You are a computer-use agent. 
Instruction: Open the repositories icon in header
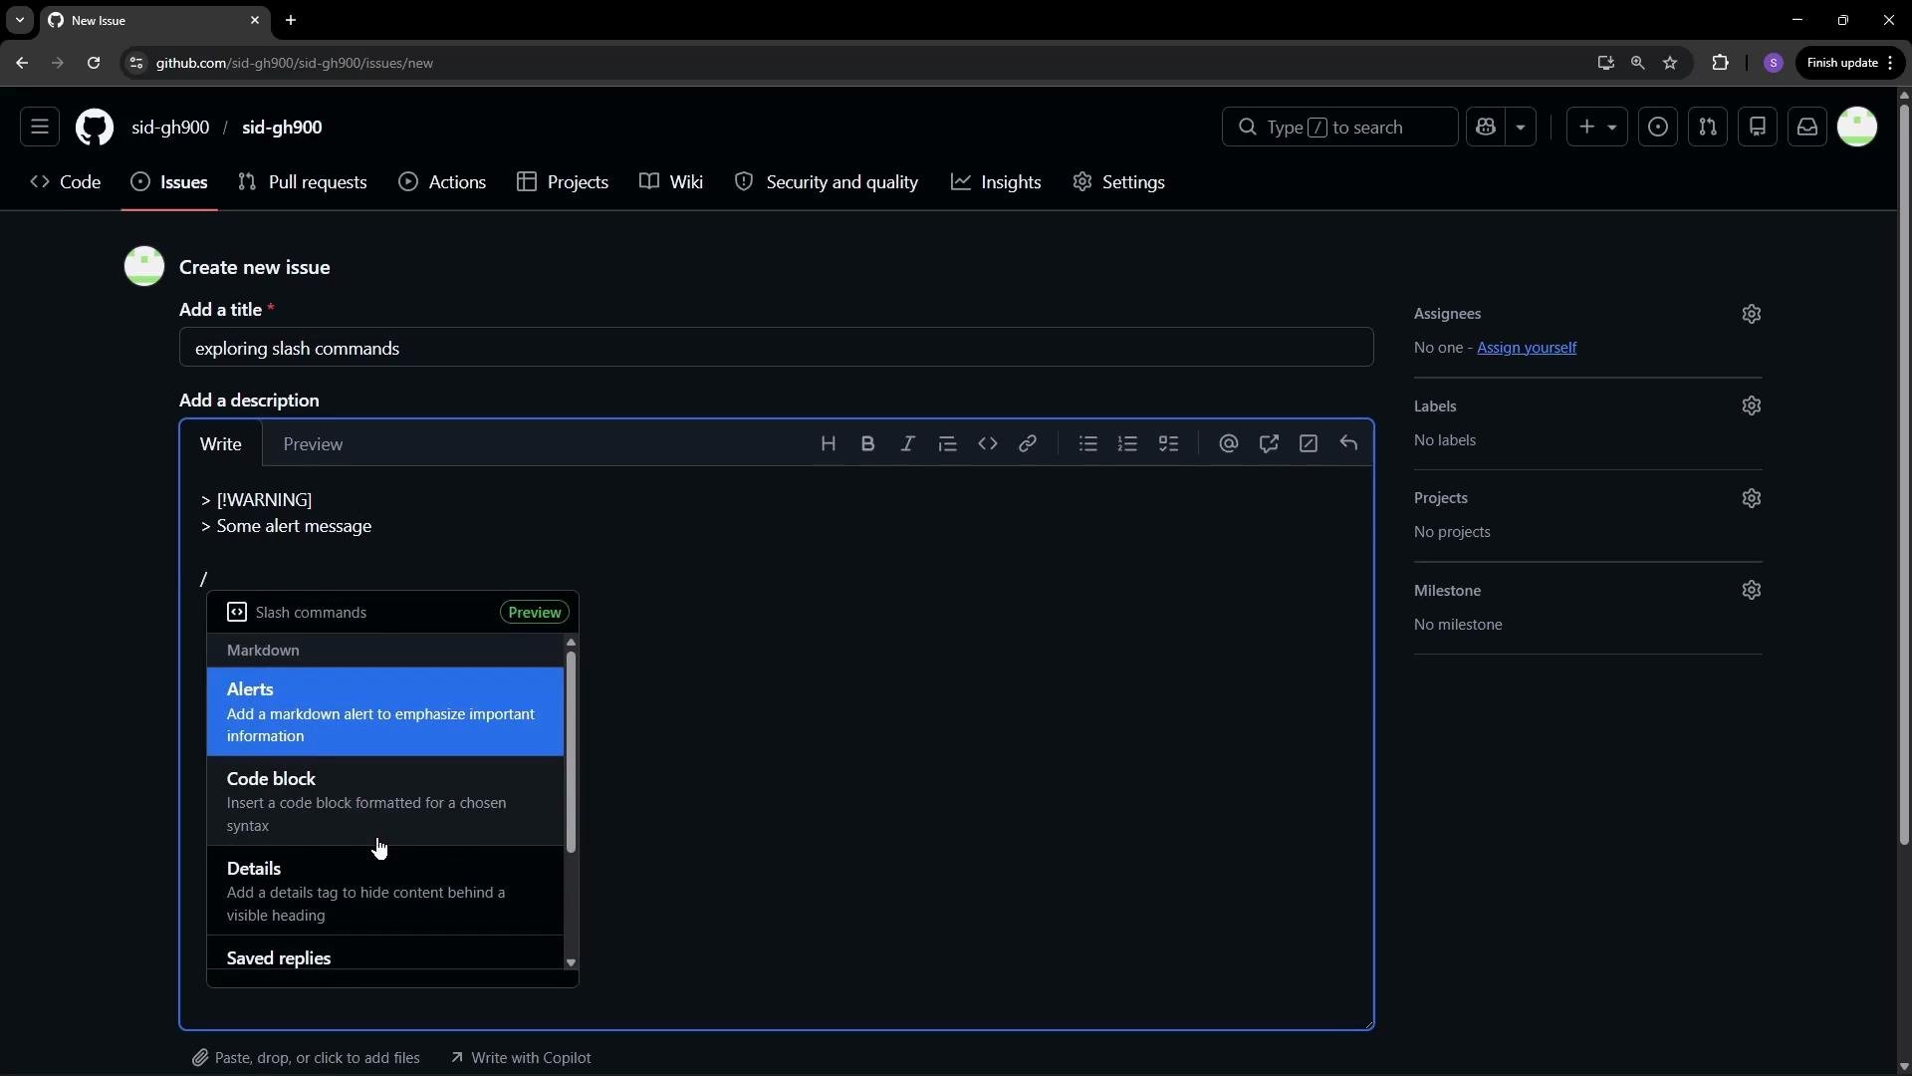(1758, 128)
